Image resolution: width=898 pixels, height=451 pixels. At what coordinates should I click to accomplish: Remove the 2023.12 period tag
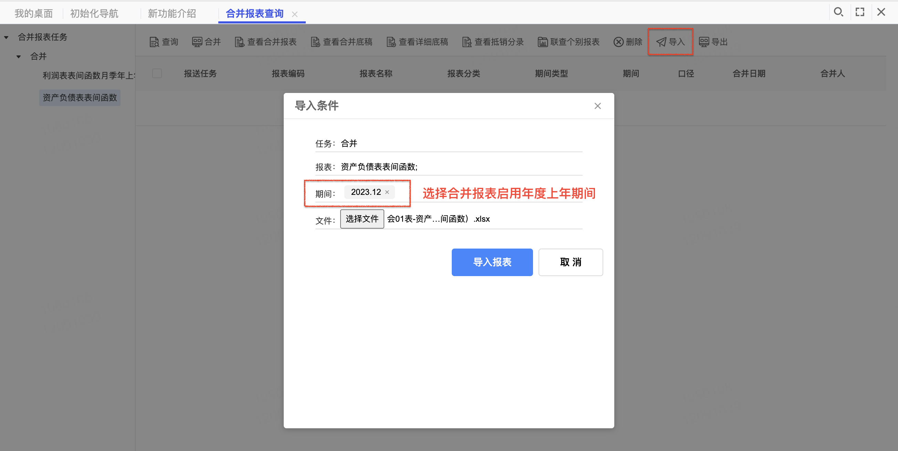pyautogui.click(x=387, y=192)
